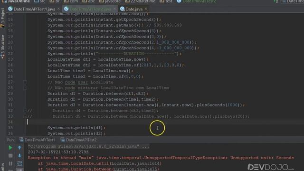Image resolution: width=304 pixels, height=171 pixels.
Task: Click 'LocalDateTime dt2' on line 24
Action: pyautogui.click(x=69, y=65)
